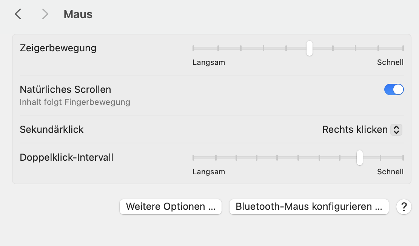Viewport: 419px width, 246px height.
Task: Click the "Maus" page title
Action: [x=78, y=14]
